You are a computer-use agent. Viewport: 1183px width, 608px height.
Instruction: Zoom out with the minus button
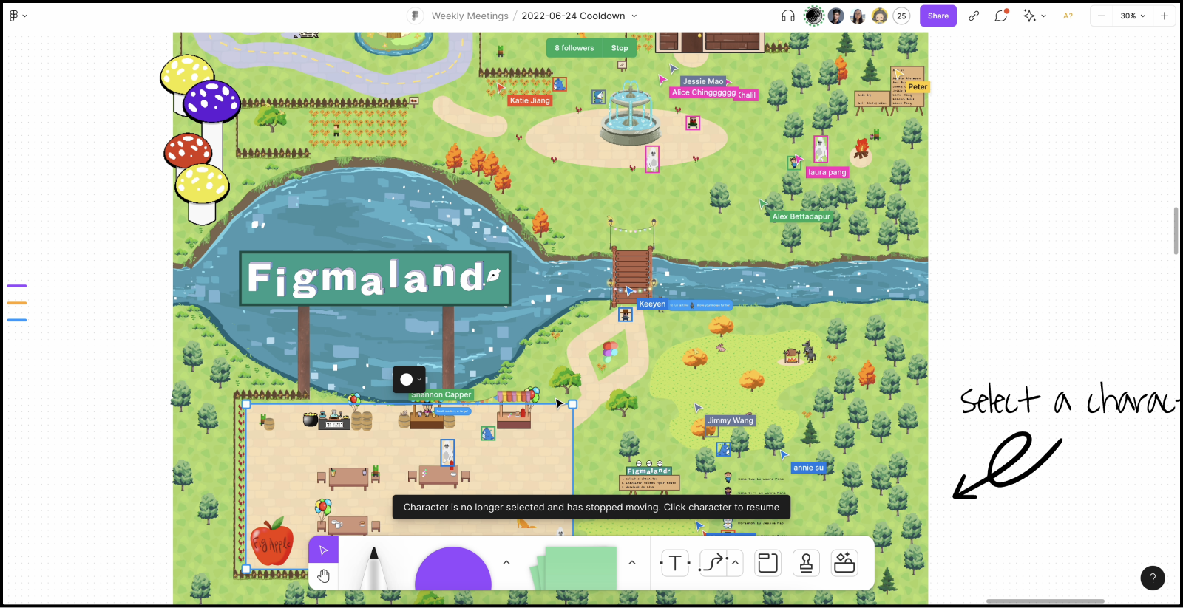pyautogui.click(x=1102, y=16)
